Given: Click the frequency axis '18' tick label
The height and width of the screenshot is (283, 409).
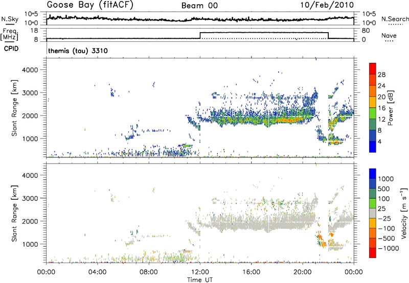Looking at the screenshot, I should [x=34, y=31].
